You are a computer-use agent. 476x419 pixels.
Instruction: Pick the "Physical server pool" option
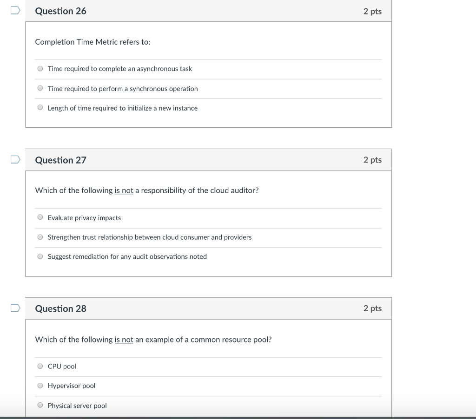pos(40,405)
